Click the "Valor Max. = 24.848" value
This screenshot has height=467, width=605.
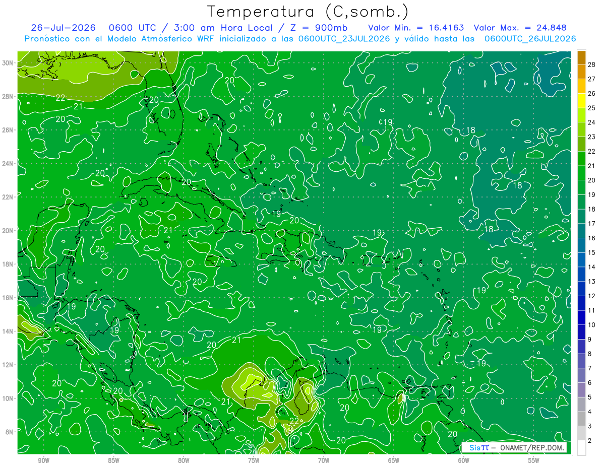520,28
